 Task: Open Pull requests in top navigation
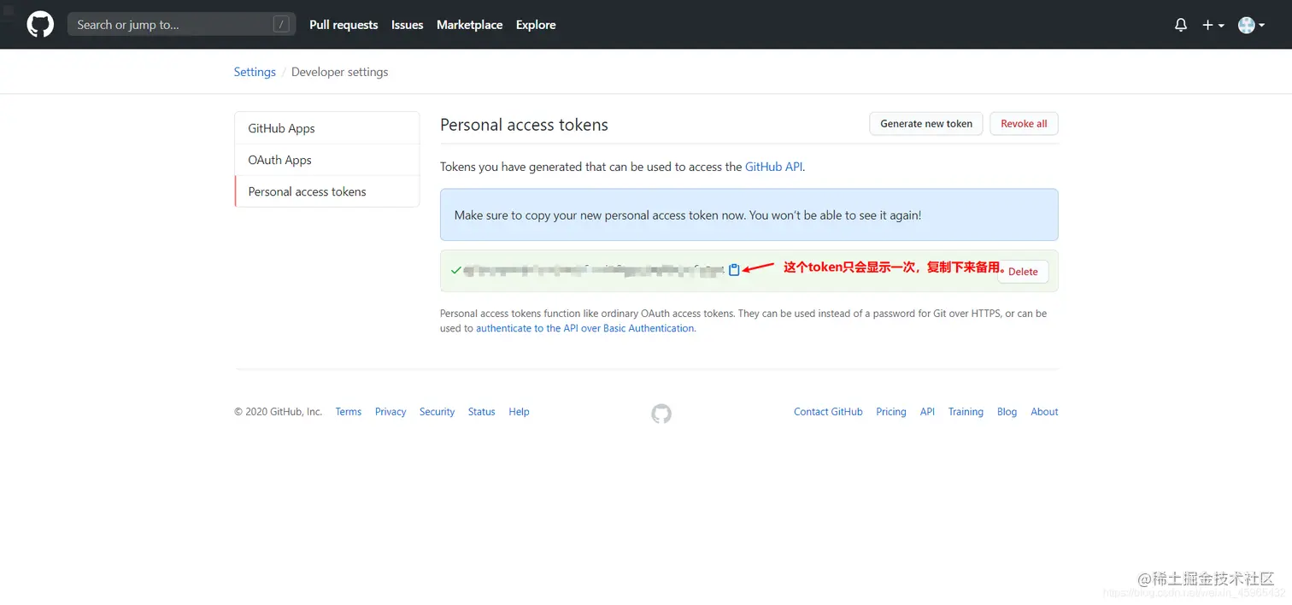point(344,25)
